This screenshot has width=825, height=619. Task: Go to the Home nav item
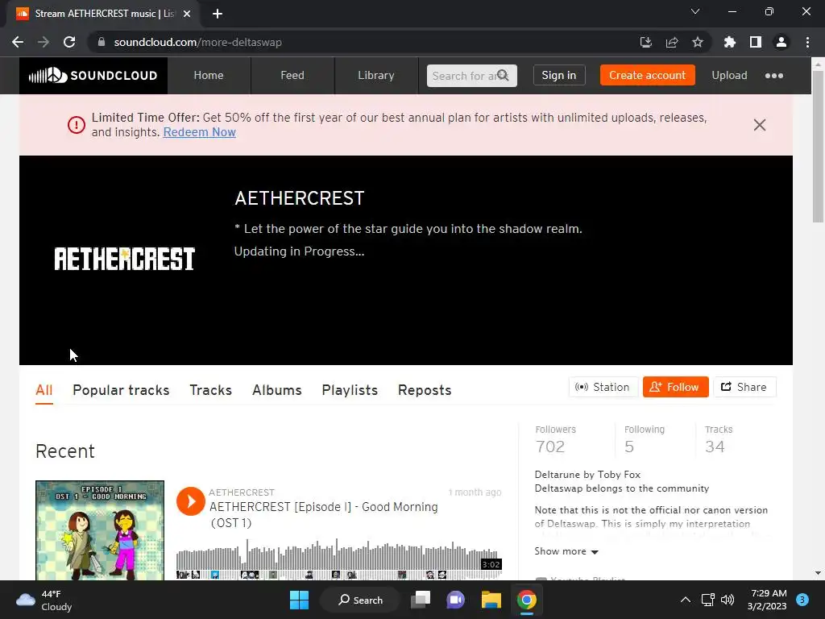pyautogui.click(x=209, y=75)
